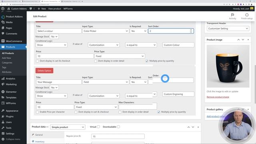Click the Remove product image link
The image size is (256, 144).
(x=218, y=97)
